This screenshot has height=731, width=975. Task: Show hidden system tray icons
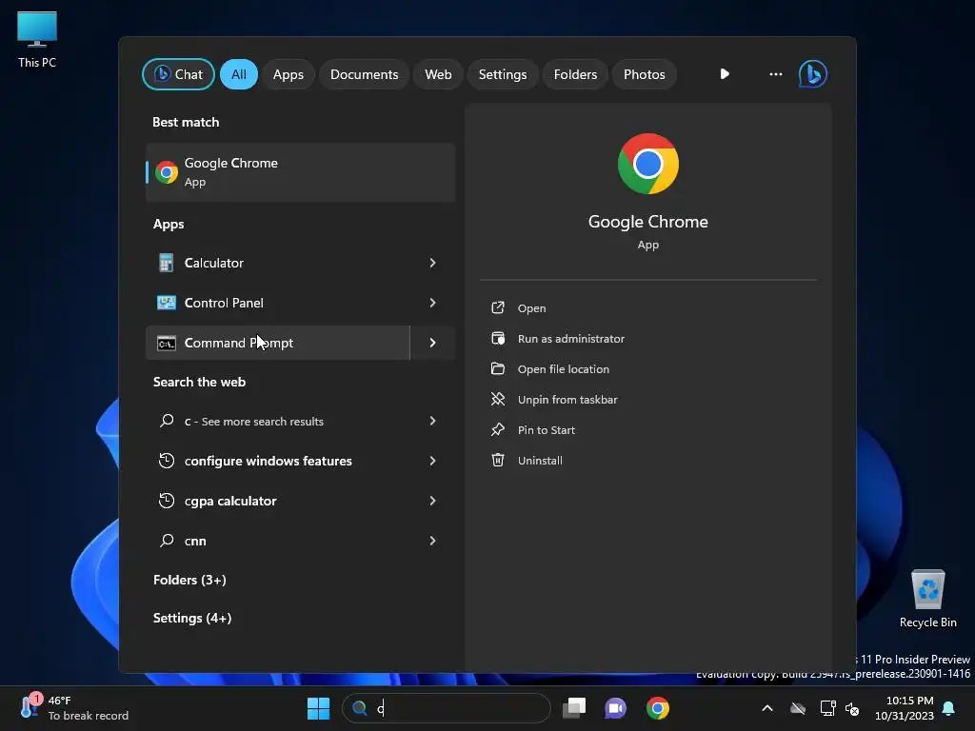point(767,708)
